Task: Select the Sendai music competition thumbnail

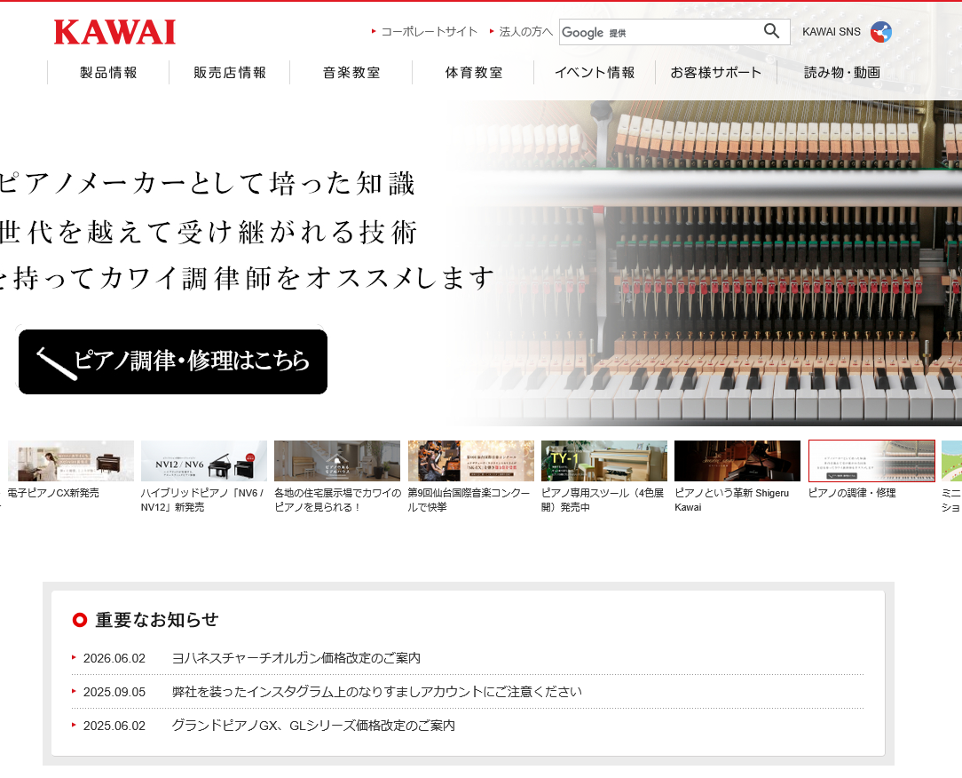Action: 470,461
